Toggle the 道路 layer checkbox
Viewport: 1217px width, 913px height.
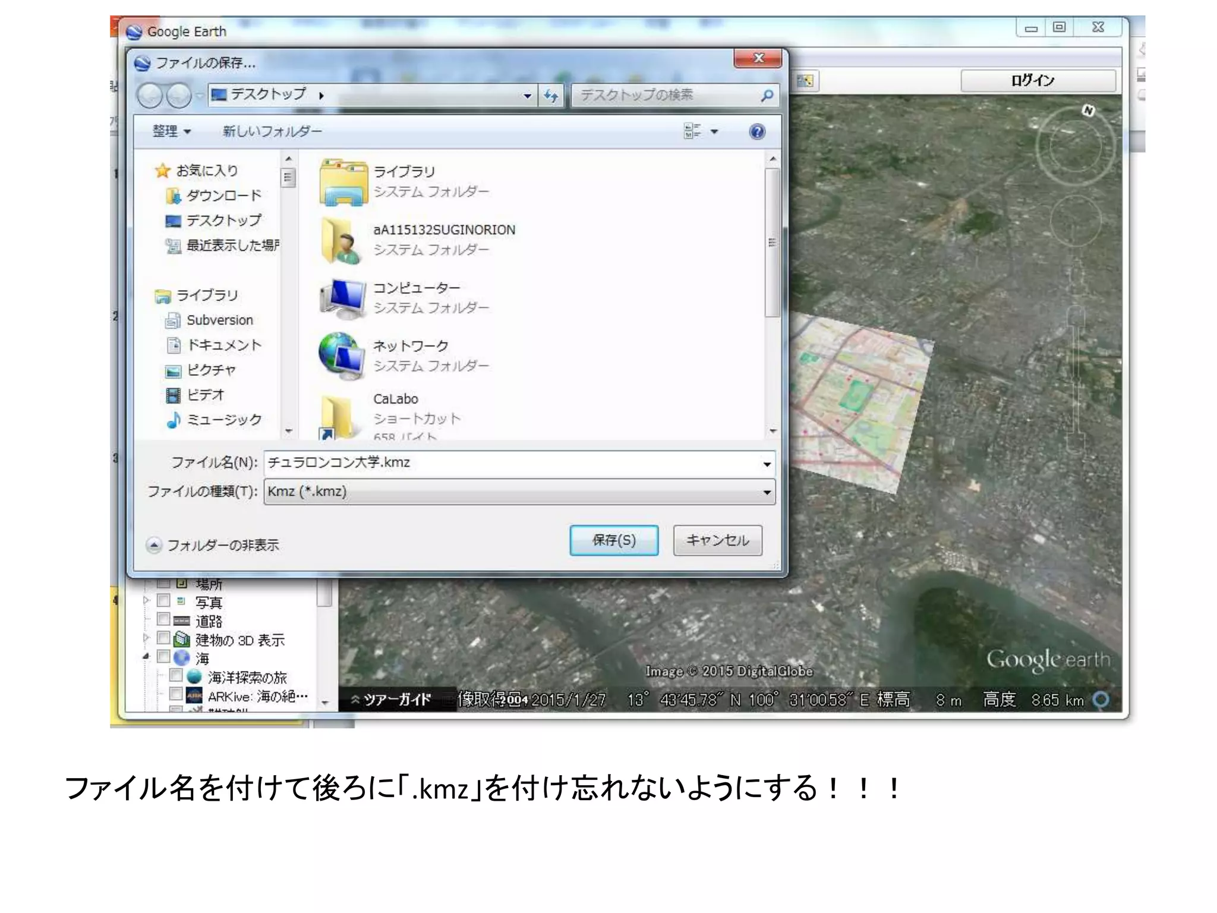(163, 619)
